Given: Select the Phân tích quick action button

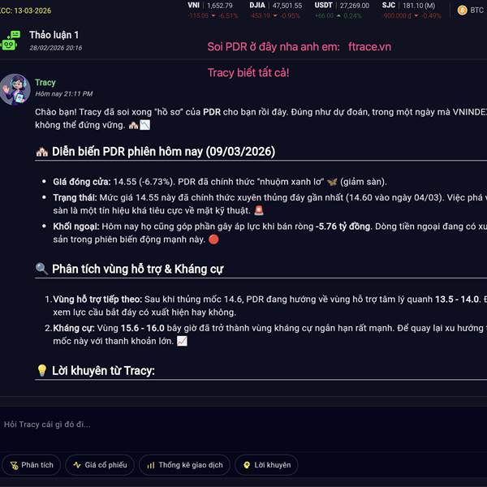Looking at the screenshot, I should [32, 465].
